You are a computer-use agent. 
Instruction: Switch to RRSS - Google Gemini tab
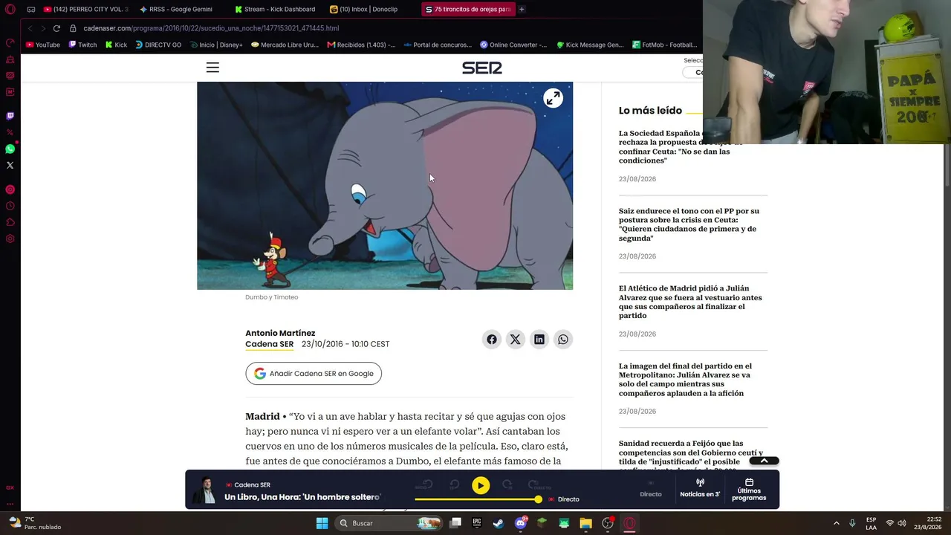point(181,10)
